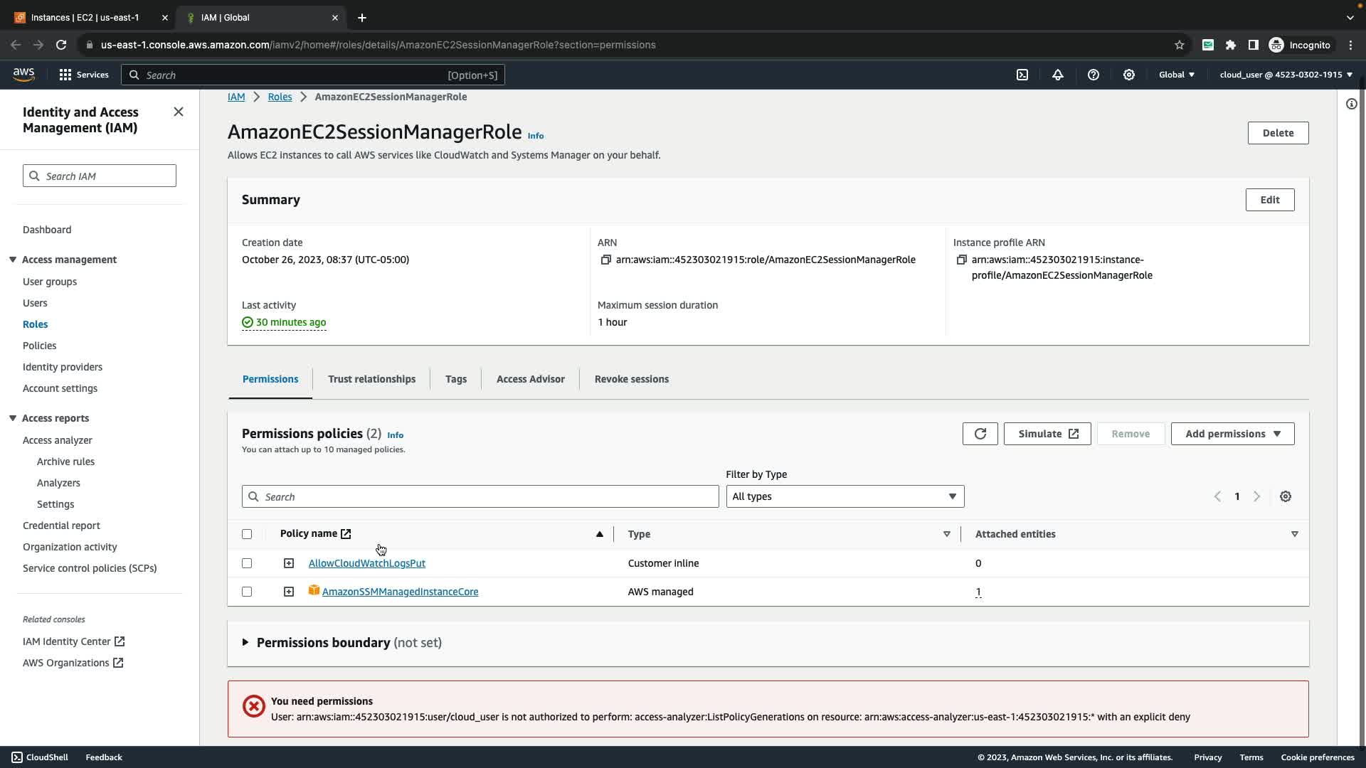Refresh the permissions policies list
The width and height of the screenshot is (1366, 768).
click(980, 434)
